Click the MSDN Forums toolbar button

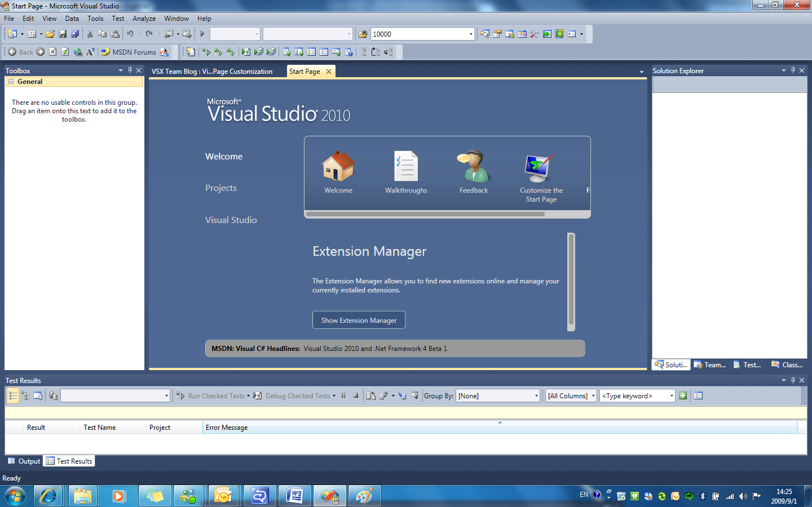(129, 52)
